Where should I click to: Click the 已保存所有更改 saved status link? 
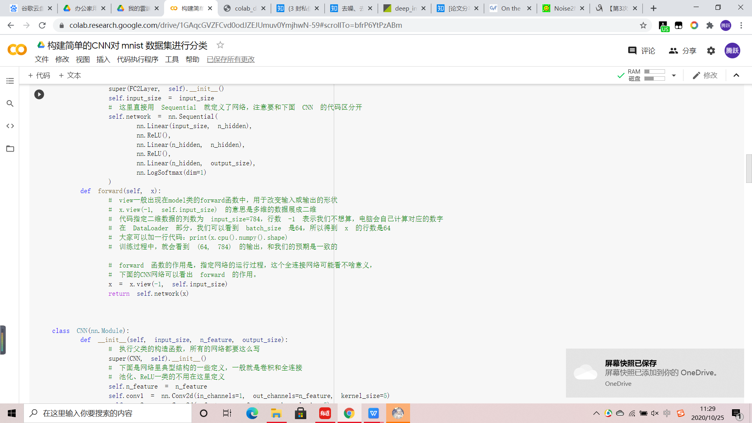point(231,60)
